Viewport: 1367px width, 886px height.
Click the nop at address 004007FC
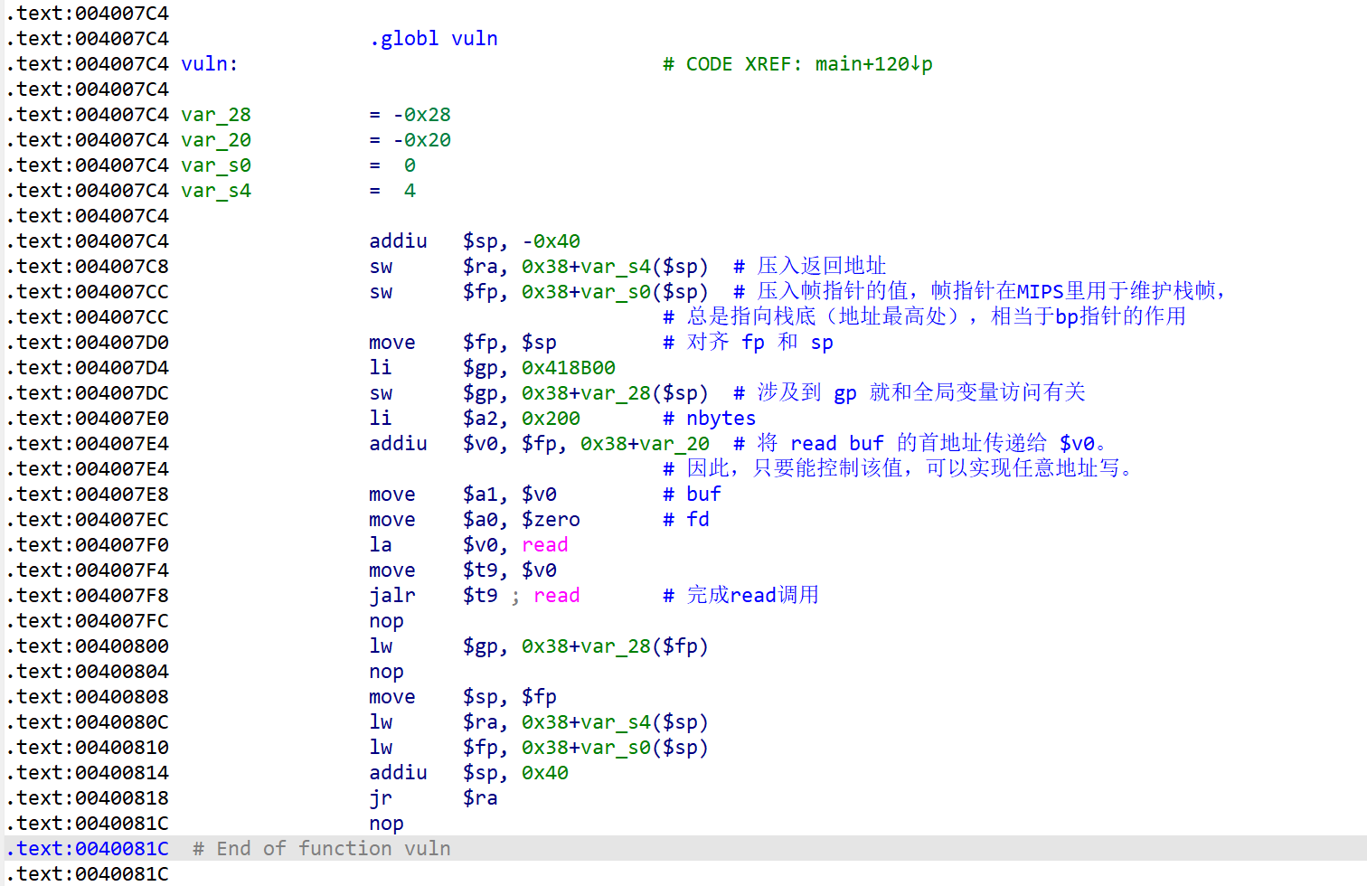pos(386,621)
